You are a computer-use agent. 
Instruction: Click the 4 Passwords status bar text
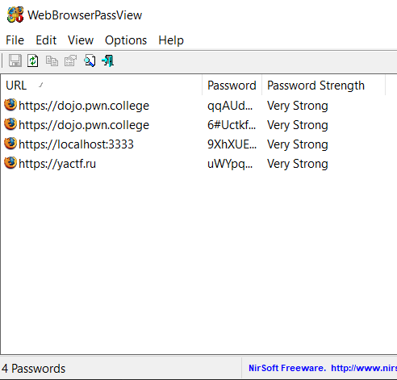33,369
